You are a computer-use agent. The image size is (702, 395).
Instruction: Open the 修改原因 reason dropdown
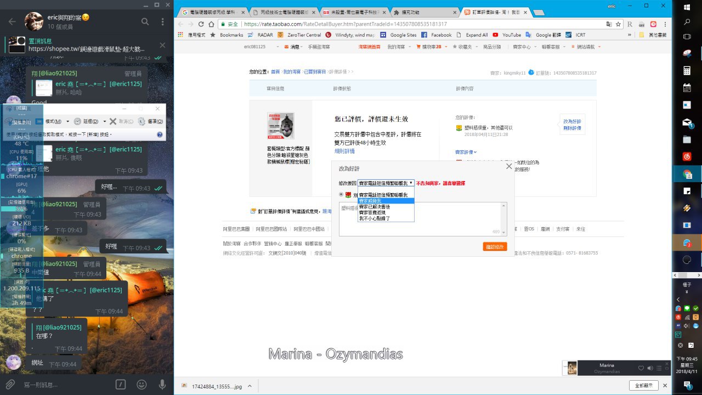click(x=386, y=183)
